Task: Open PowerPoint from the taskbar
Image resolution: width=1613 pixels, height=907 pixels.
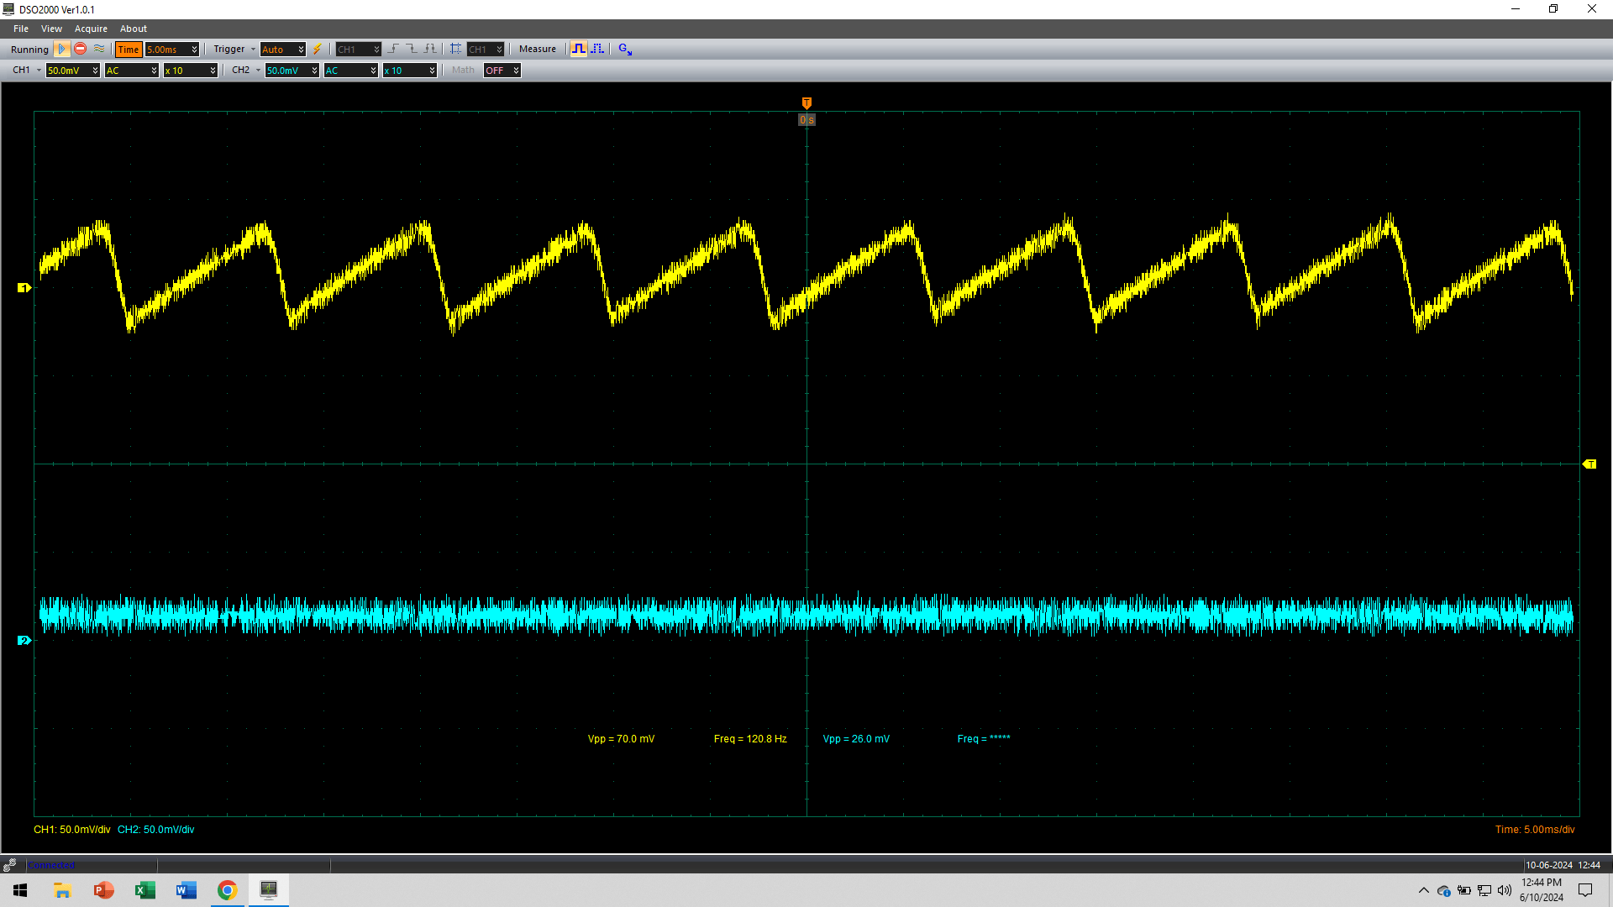Action: (103, 890)
